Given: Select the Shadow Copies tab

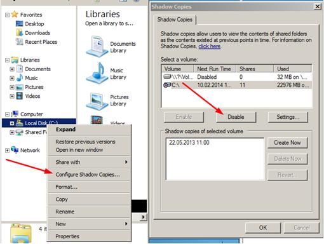Looking at the screenshot, I should click(175, 20).
